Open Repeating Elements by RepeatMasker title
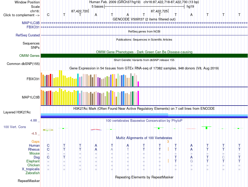 pyautogui.click(x=144, y=177)
